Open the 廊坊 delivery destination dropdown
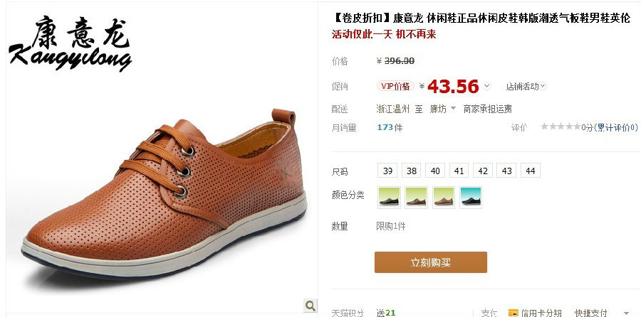641x317 pixels. coord(443,109)
